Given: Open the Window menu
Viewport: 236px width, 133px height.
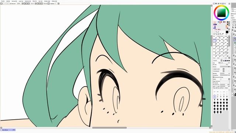Looking at the screenshot, I should coord(47,1).
